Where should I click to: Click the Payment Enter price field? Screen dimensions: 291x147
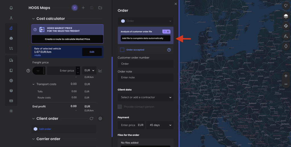point(131,125)
